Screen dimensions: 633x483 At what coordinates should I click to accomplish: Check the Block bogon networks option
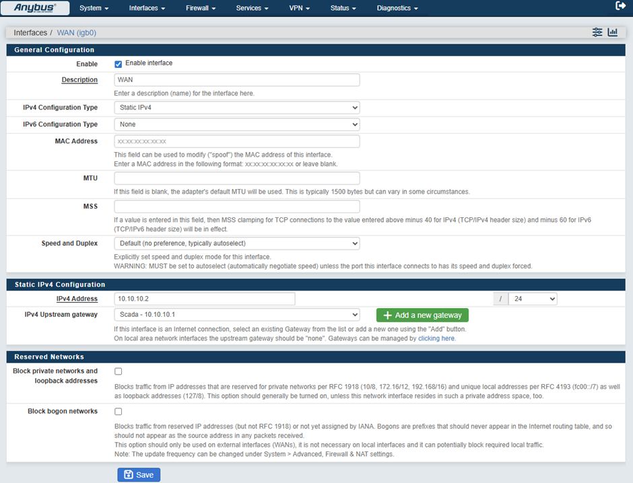click(119, 412)
